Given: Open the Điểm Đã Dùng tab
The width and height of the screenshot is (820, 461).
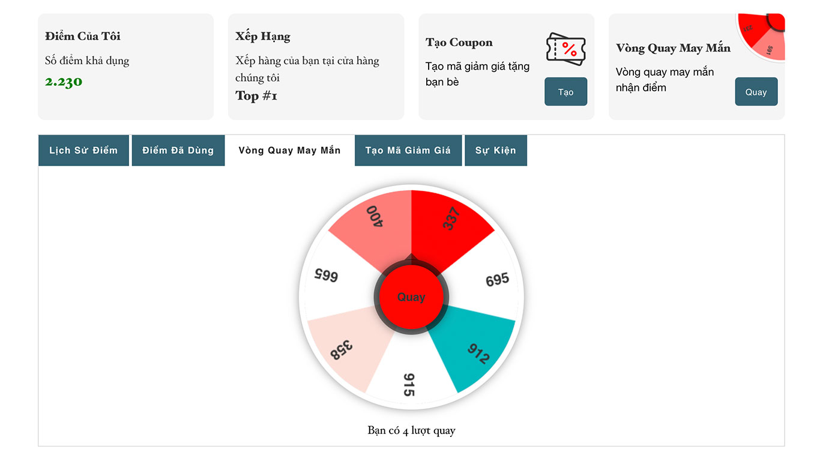Looking at the screenshot, I should coord(178,150).
